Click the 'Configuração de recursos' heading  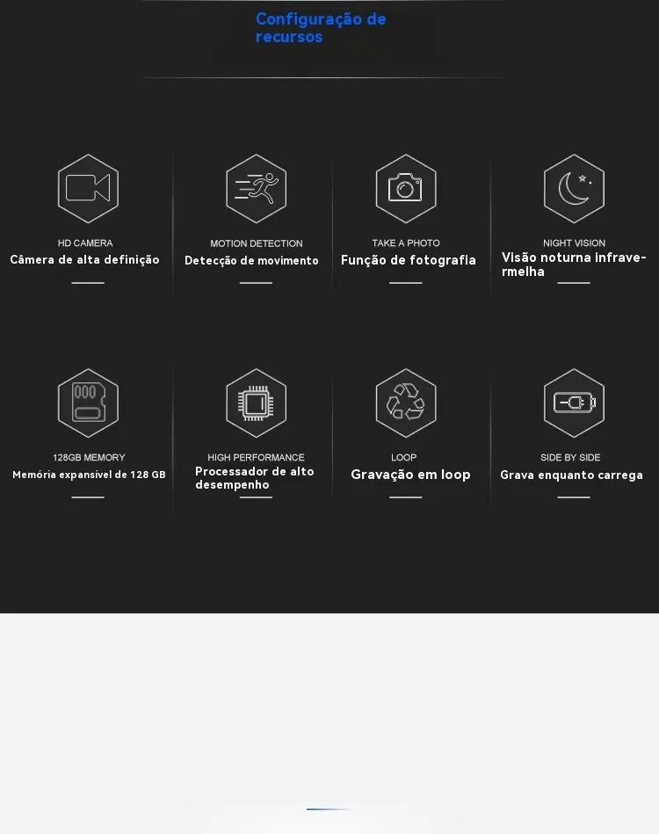tap(321, 27)
